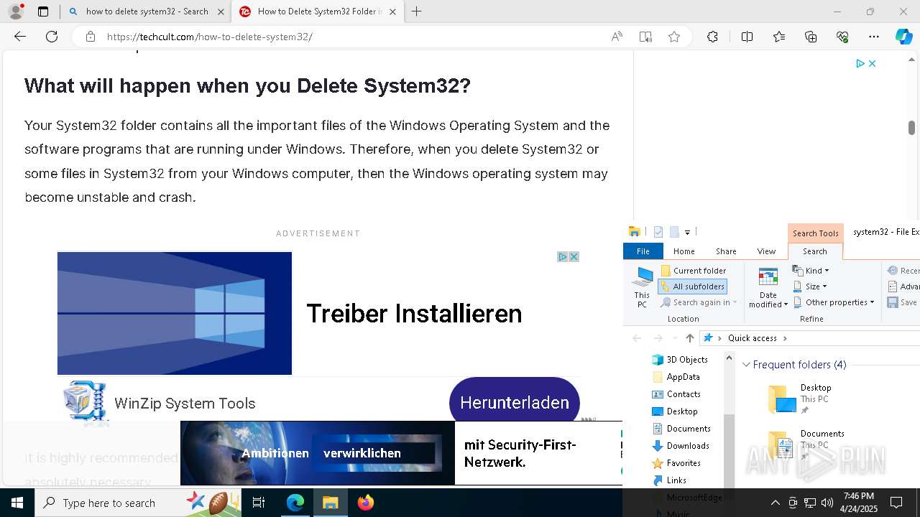Expand chevron after Quick access in path

[x=785, y=338]
